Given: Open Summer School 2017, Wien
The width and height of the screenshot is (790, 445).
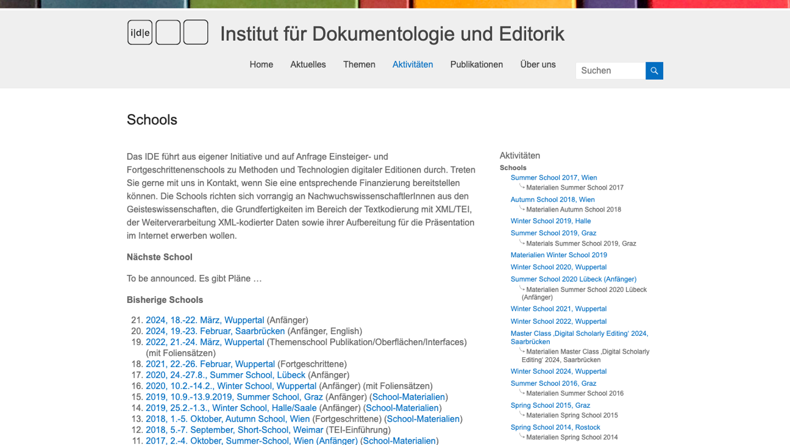Looking at the screenshot, I should (553, 177).
